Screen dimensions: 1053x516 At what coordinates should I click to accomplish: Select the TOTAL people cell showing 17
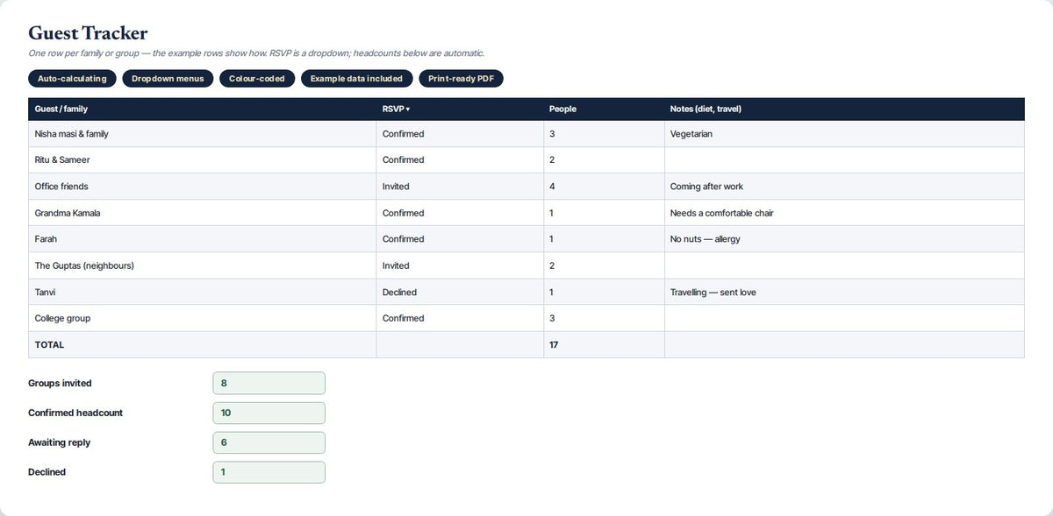604,344
